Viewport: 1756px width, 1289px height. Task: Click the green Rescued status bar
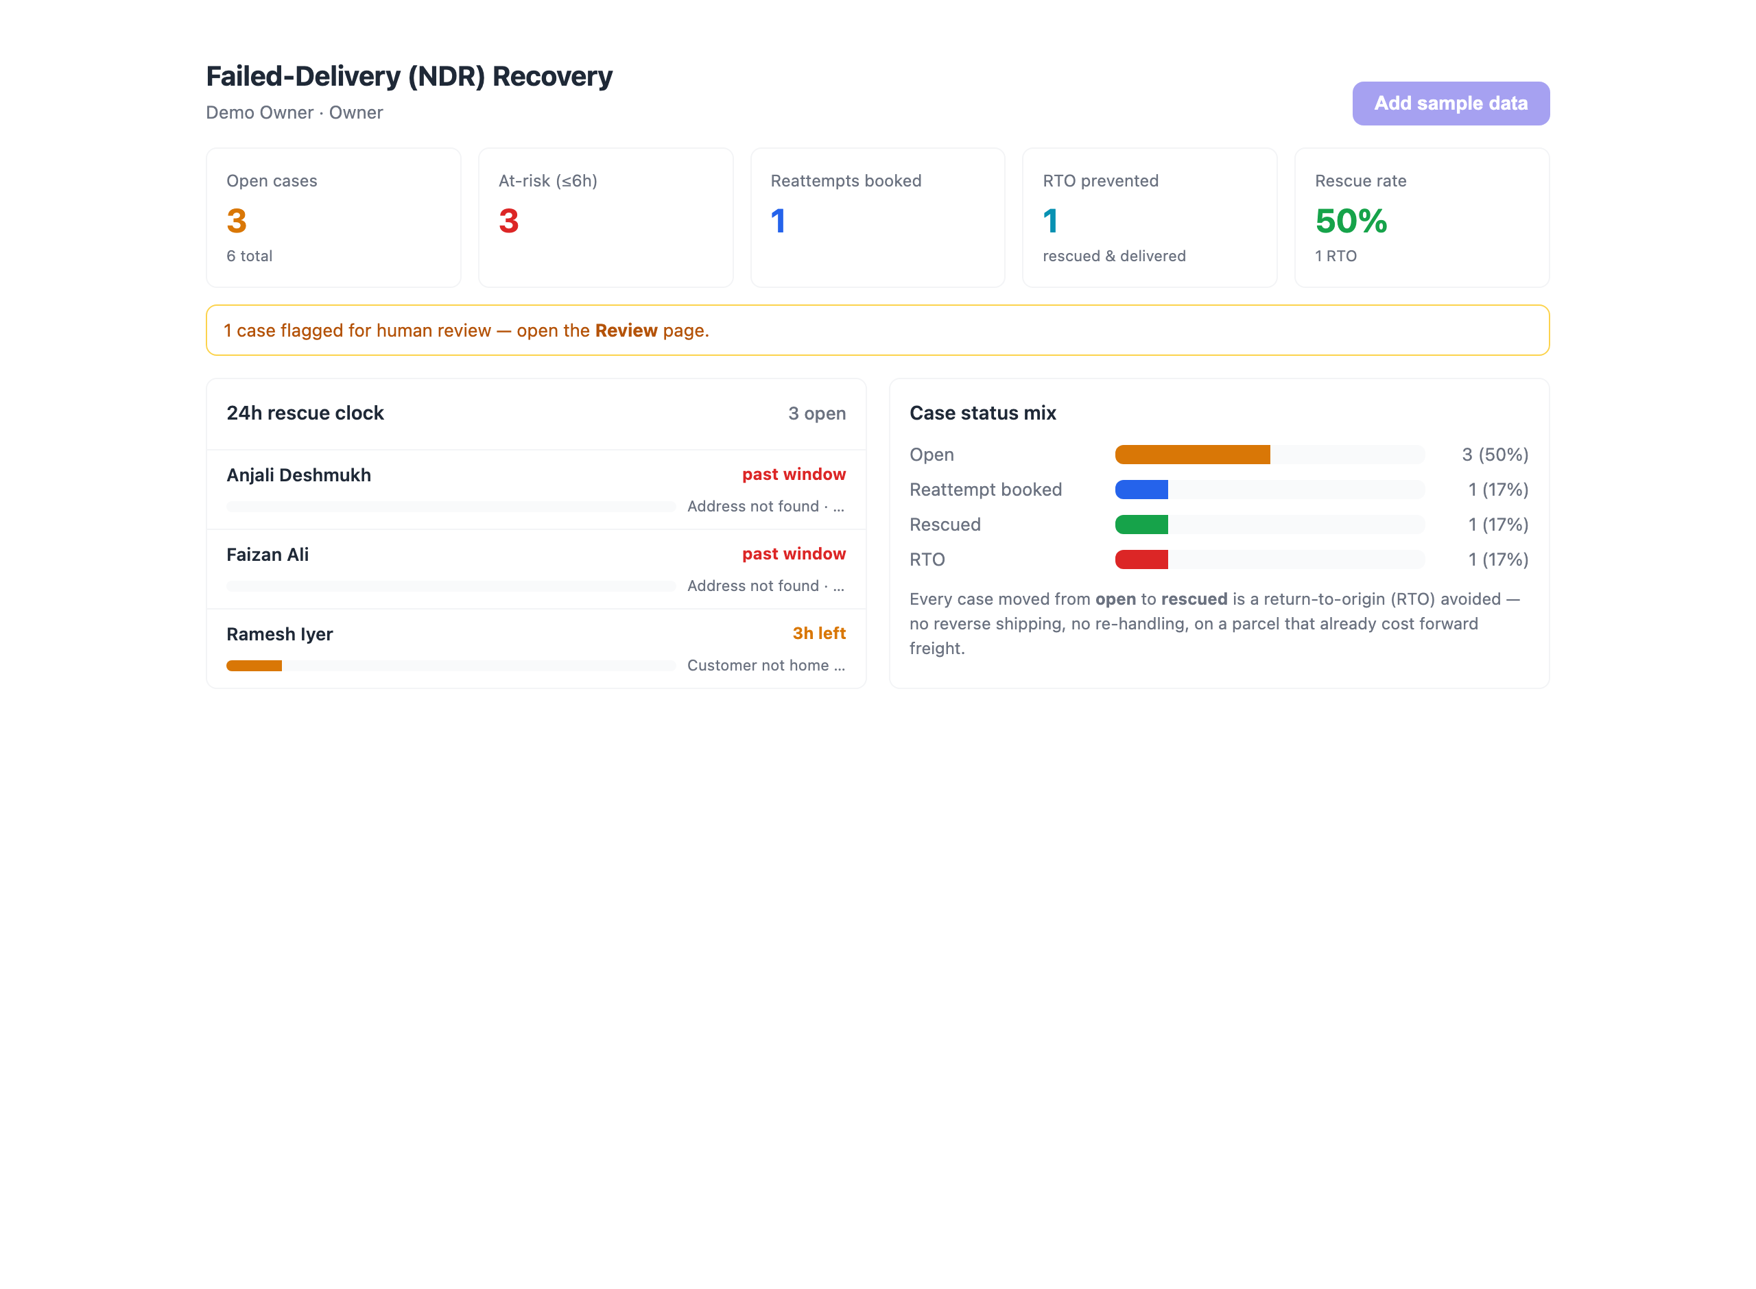[1141, 525]
